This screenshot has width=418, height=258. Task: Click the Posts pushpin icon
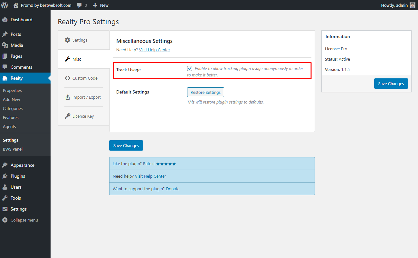click(x=5, y=34)
